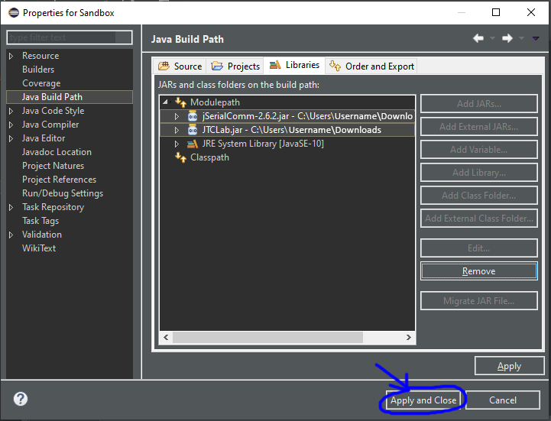Focus the type filter text field

pyautogui.click(x=70, y=37)
